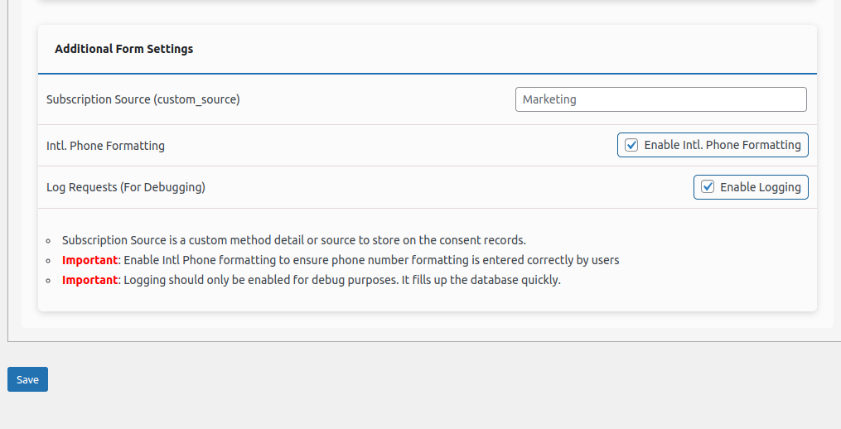
Task: Click the Subscription Source (custom_source) label
Action: coord(143,99)
